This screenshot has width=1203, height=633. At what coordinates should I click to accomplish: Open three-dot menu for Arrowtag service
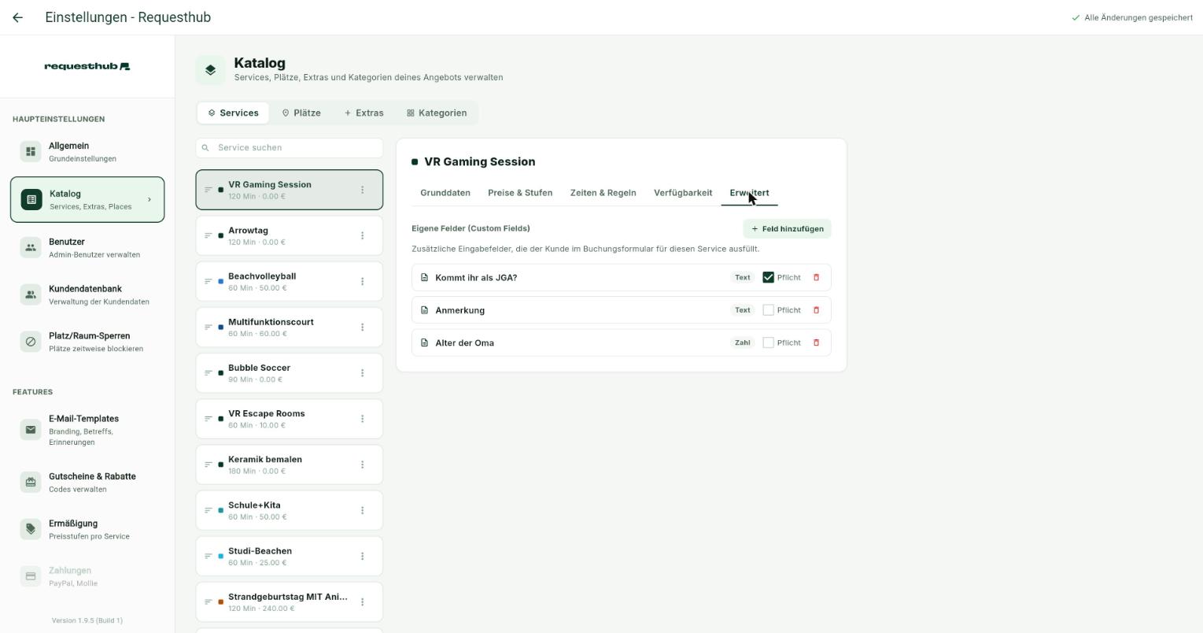click(x=362, y=235)
